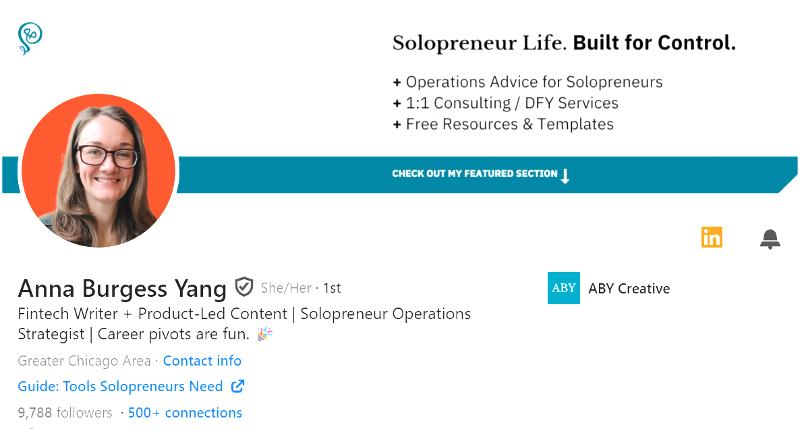This screenshot has width=806, height=429.
Task: View the 500+ connections list
Action: pos(185,412)
